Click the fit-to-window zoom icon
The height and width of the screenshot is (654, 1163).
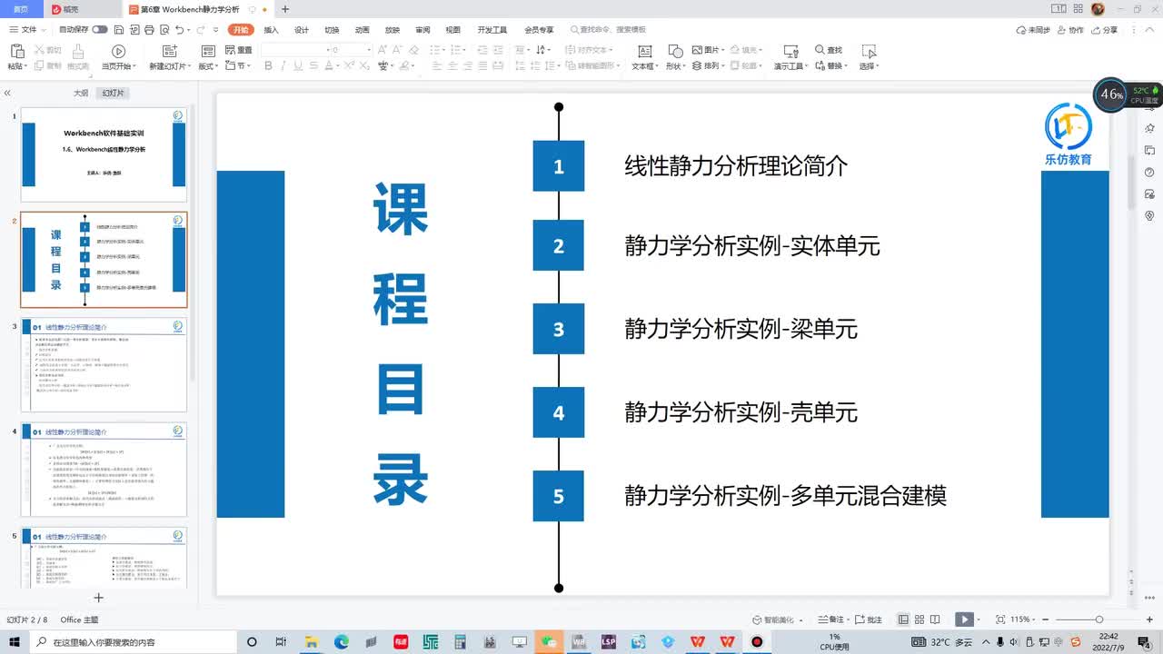1000,619
